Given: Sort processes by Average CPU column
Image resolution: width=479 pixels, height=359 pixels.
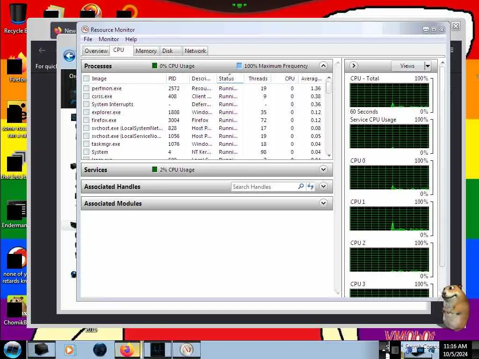Looking at the screenshot, I should pyautogui.click(x=311, y=79).
